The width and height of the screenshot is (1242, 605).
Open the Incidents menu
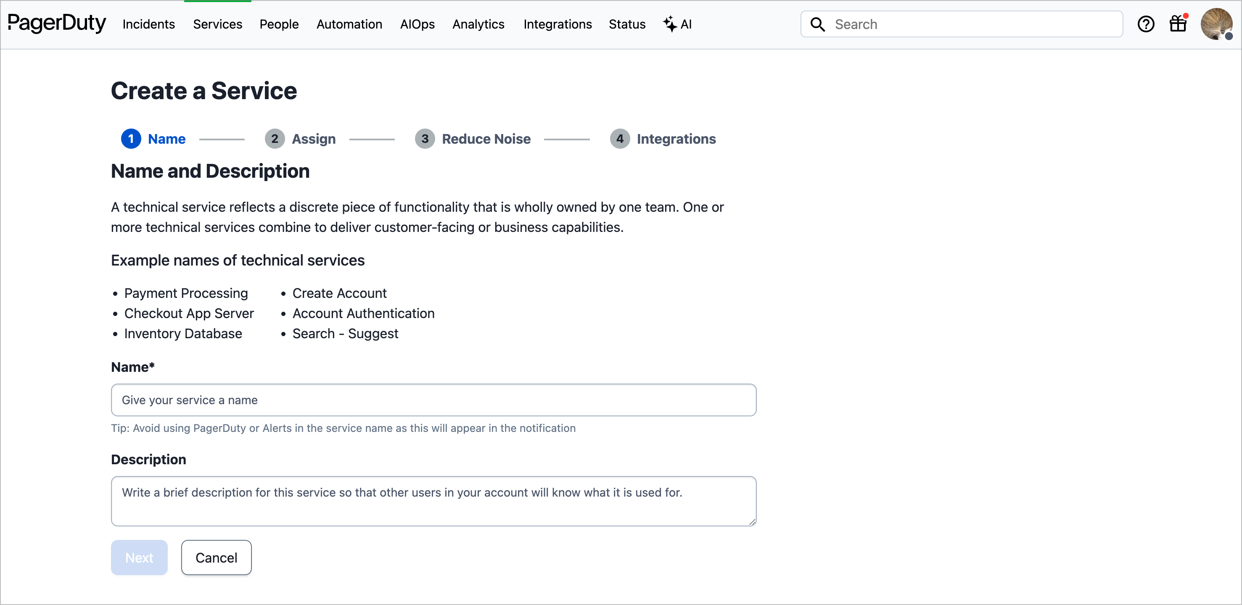(148, 24)
